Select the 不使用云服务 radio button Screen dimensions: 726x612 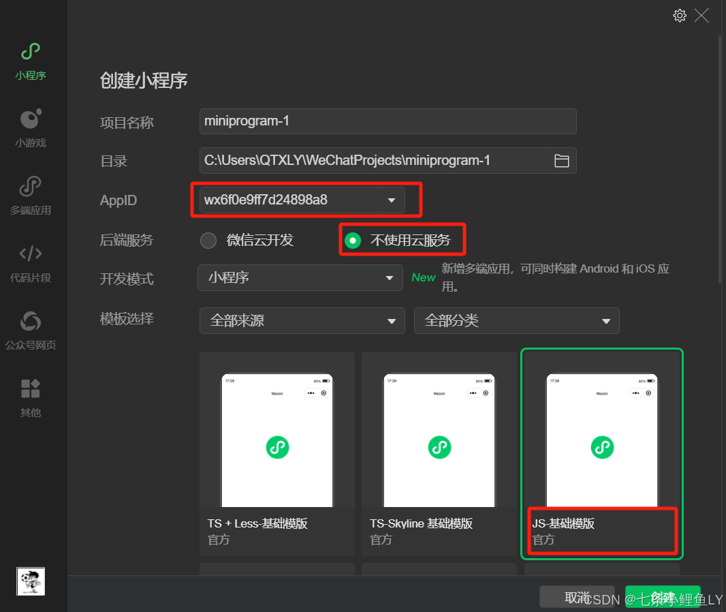(x=352, y=241)
